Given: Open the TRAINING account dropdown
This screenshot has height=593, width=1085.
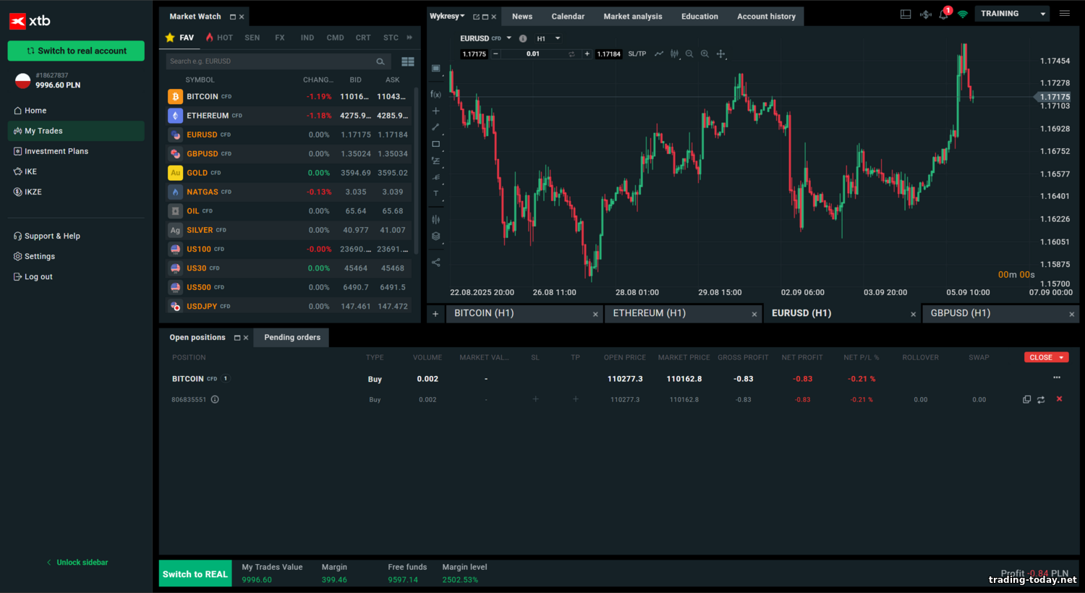Looking at the screenshot, I should pyautogui.click(x=1012, y=14).
